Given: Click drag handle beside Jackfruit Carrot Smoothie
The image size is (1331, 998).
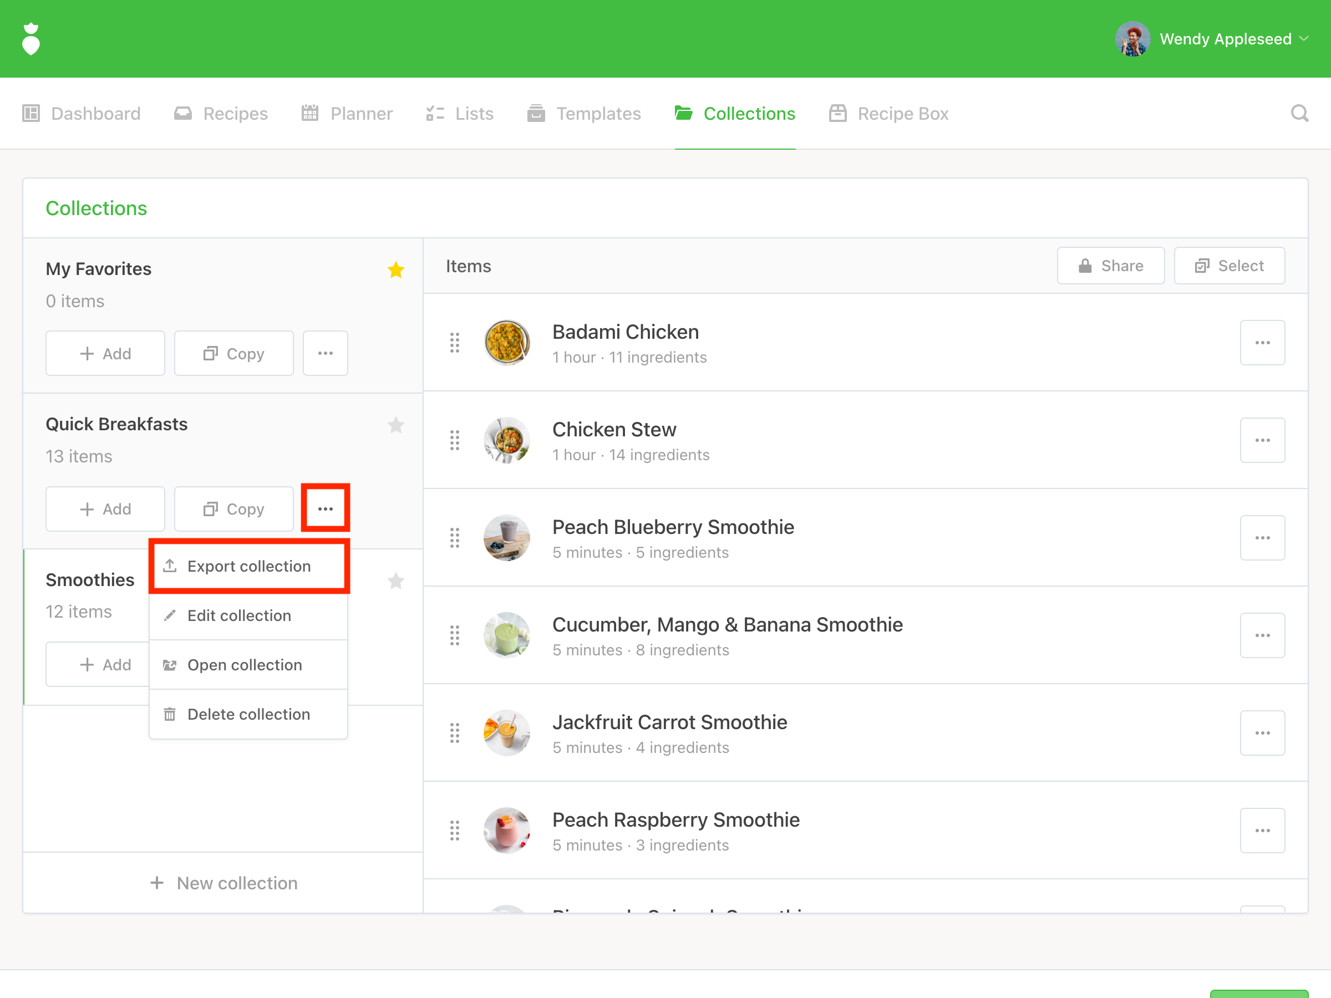Looking at the screenshot, I should tap(454, 733).
